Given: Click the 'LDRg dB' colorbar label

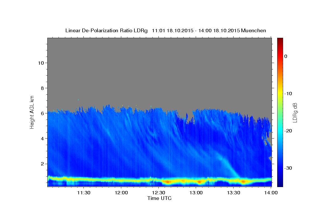Looking at the screenshot, I should 295,113.
